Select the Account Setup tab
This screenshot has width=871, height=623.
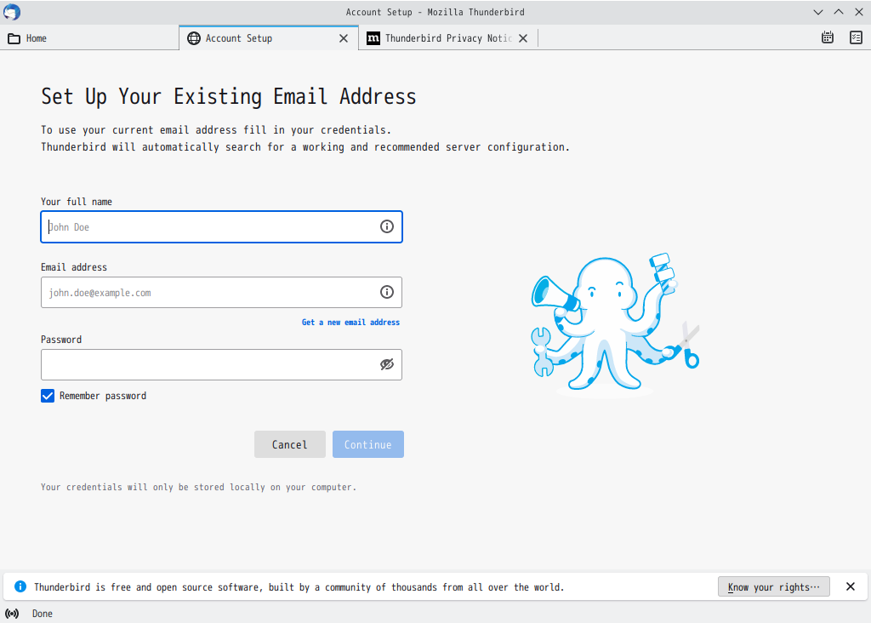pos(269,37)
